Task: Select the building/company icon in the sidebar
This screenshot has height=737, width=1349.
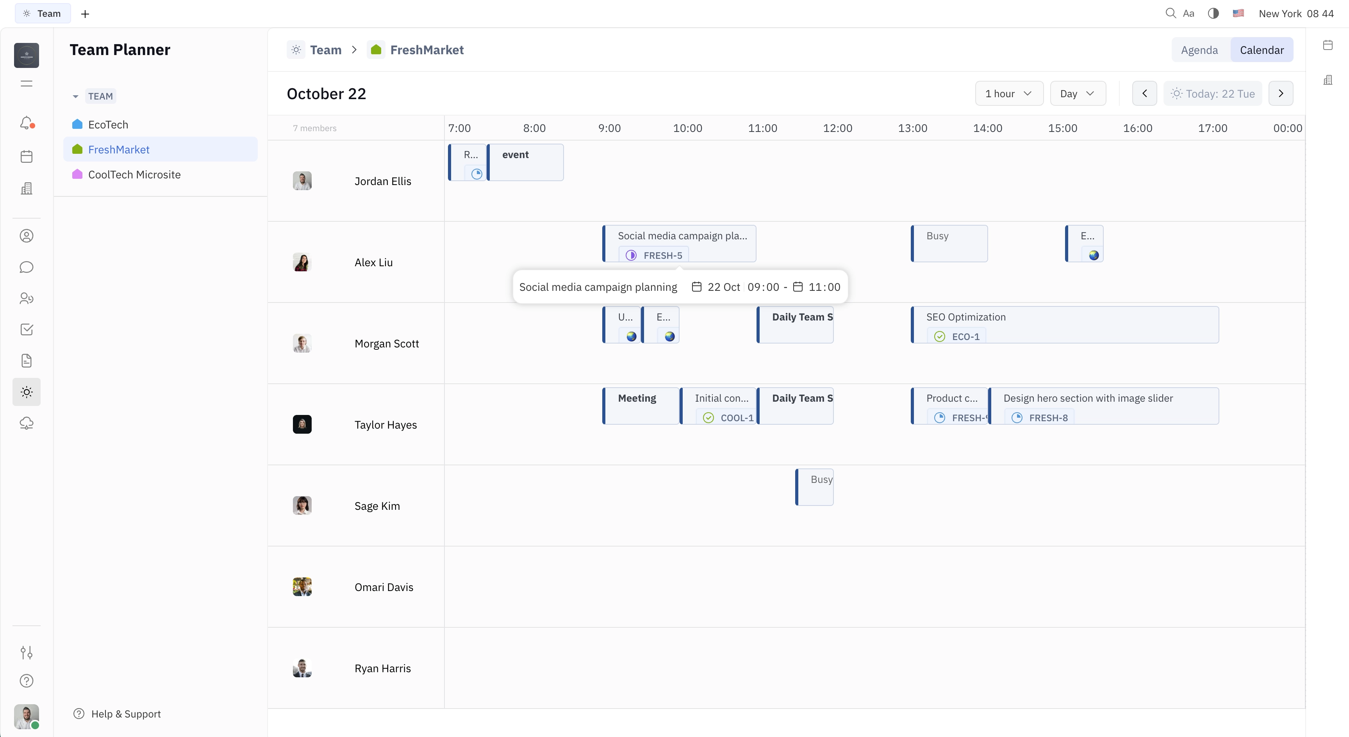Action: pos(26,189)
